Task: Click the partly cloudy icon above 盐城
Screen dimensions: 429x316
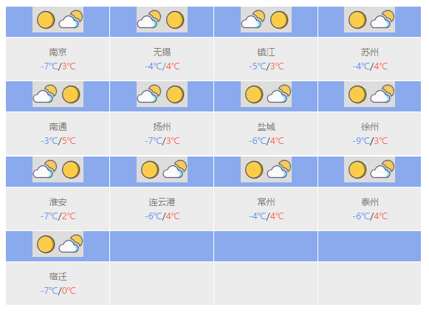Action: click(279, 94)
